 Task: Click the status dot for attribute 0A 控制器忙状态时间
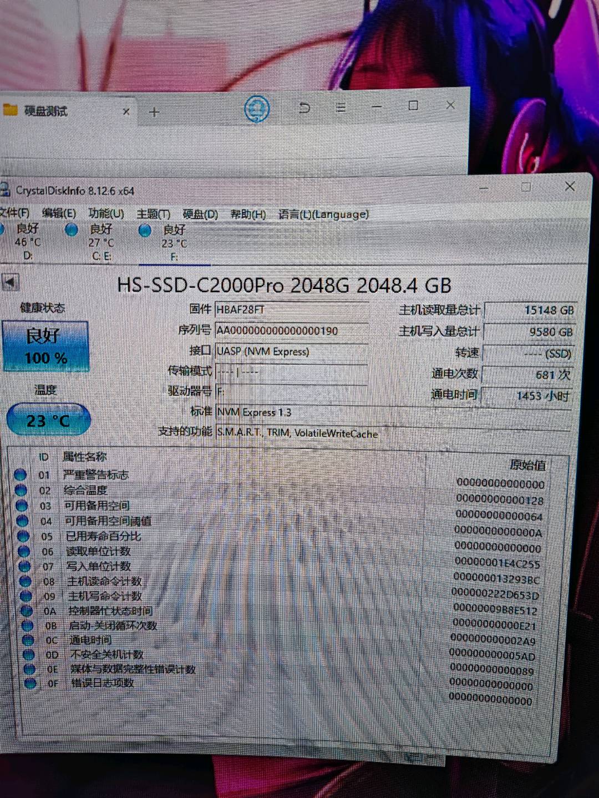pyautogui.click(x=27, y=611)
